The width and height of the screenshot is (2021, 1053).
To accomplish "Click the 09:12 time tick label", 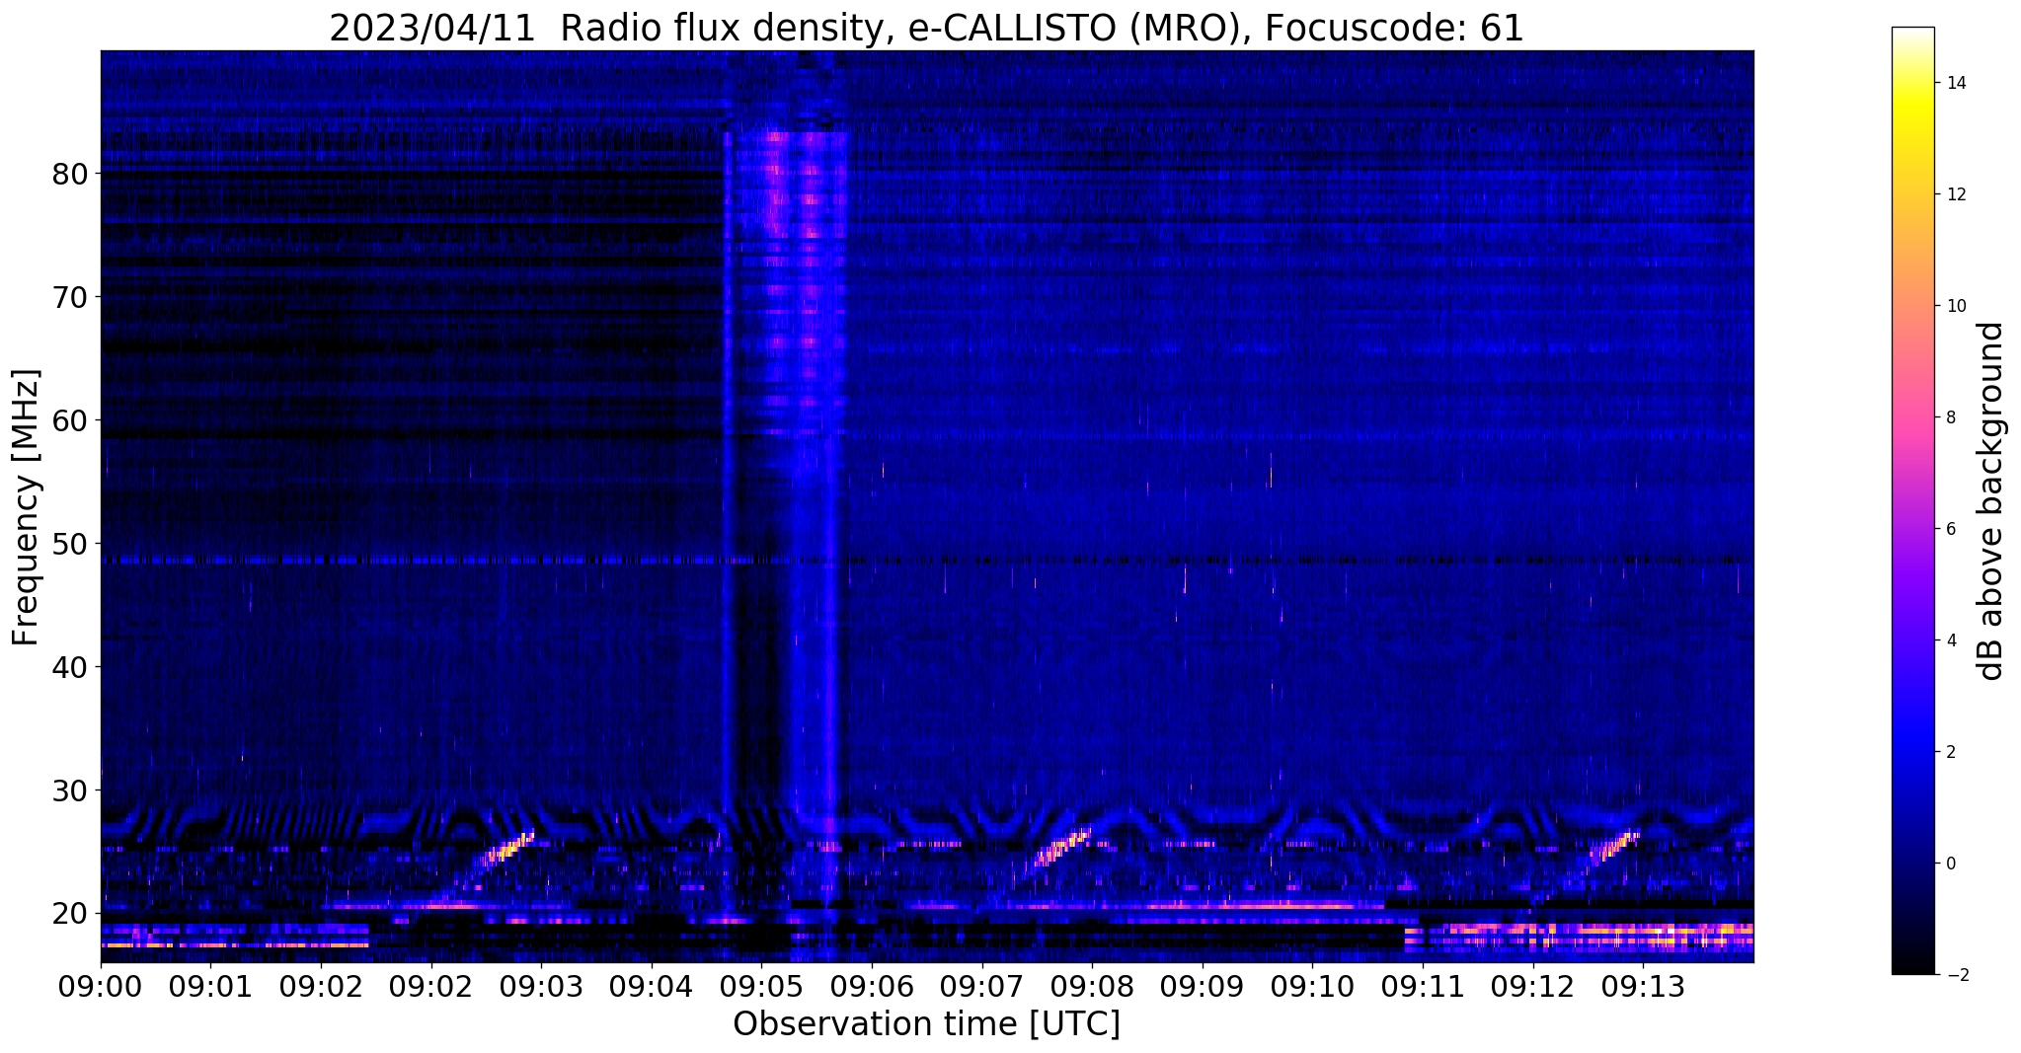I will point(1532,985).
